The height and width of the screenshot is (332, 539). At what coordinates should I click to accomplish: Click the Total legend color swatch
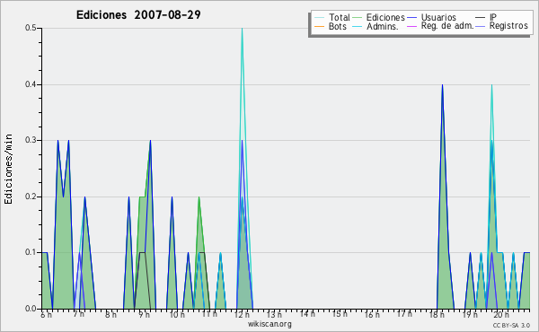coord(319,18)
